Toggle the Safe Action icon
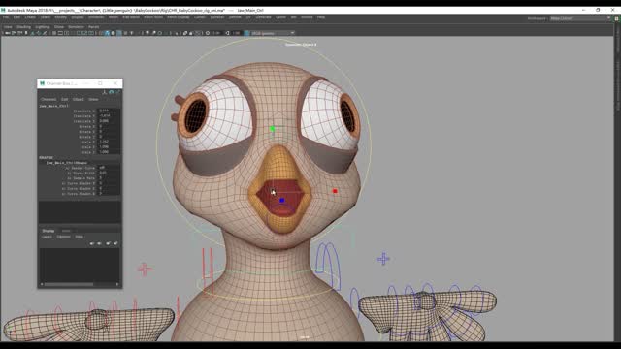Screen dimensions: 621x349 click(x=84, y=33)
